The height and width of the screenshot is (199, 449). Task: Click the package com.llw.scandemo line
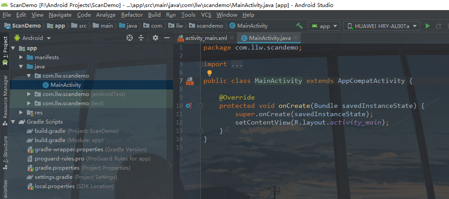coord(253,47)
